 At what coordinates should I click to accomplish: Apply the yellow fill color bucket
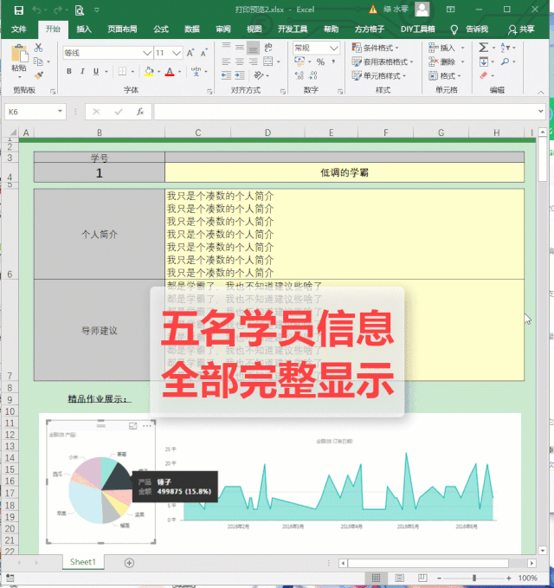tap(149, 71)
